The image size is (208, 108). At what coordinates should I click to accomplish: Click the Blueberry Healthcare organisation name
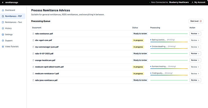pos(179,2)
